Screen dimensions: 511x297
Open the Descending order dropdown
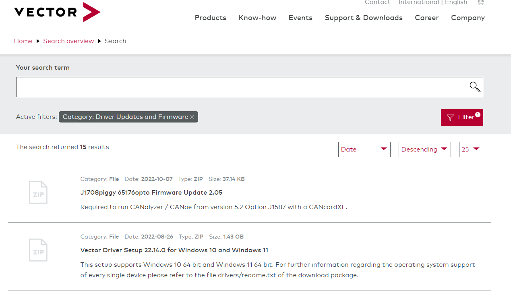pos(425,149)
